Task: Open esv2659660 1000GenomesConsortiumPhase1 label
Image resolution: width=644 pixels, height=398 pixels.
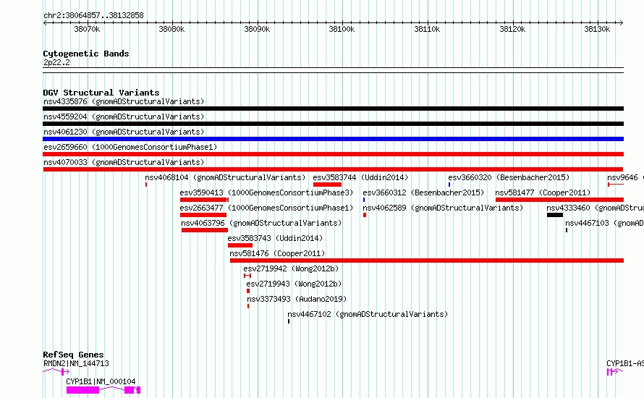Action: pos(130,147)
